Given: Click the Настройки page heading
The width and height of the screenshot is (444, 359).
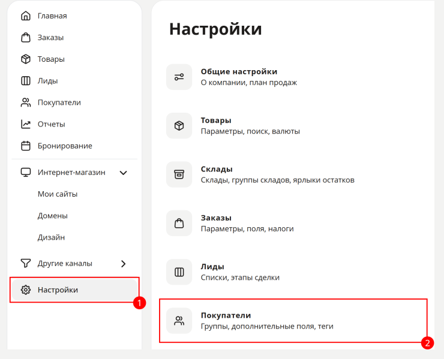Looking at the screenshot, I should click(x=215, y=29).
